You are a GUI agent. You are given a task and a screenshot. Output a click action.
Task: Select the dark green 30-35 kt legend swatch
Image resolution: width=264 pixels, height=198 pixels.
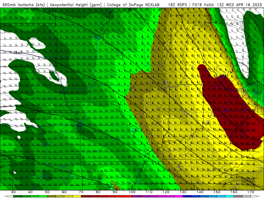pyautogui.click(x=17, y=196)
